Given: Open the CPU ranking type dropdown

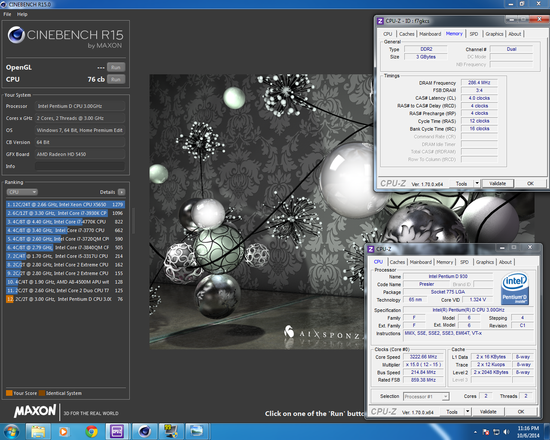Looking at the screenshot, I should click(22, 192).
